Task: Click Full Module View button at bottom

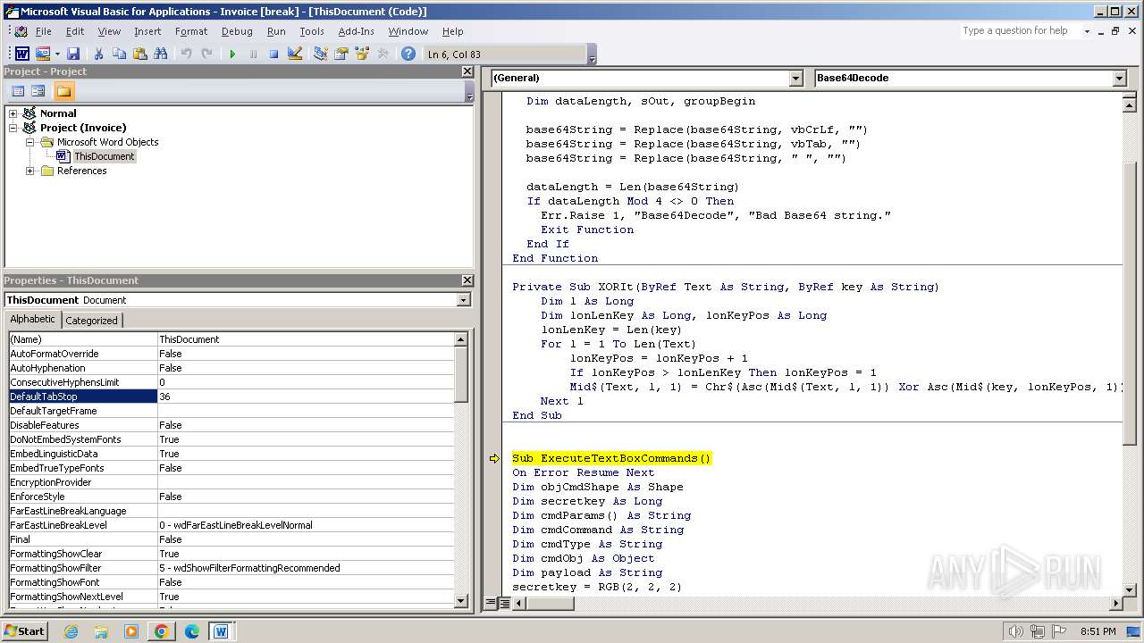Action: pos(504,604)
